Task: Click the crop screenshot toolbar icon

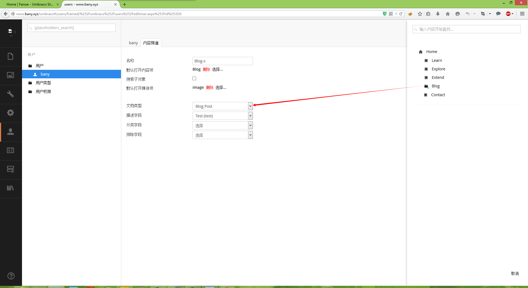Action: point(483,14)
